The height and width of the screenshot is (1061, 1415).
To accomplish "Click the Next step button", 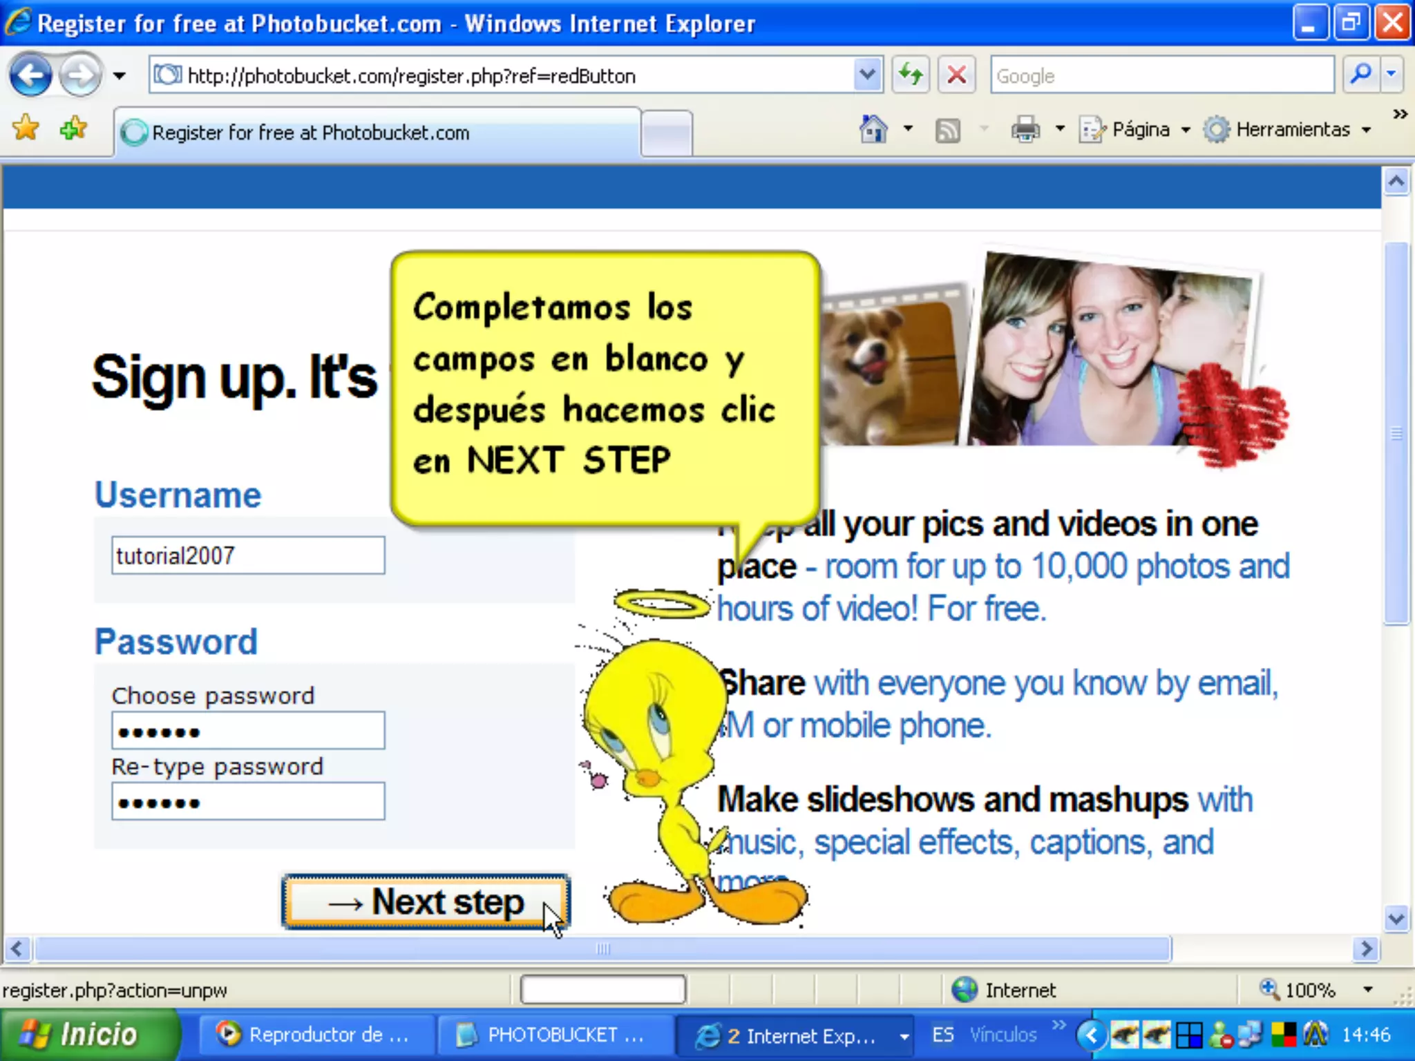I will click(x=426, y=902).
